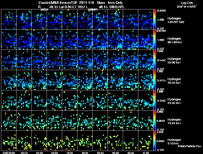Click the color bar beside Hydrogen 55-90 keV
Image resolution: width=203 pixels, height=154 pixels.
coord(154,60)
